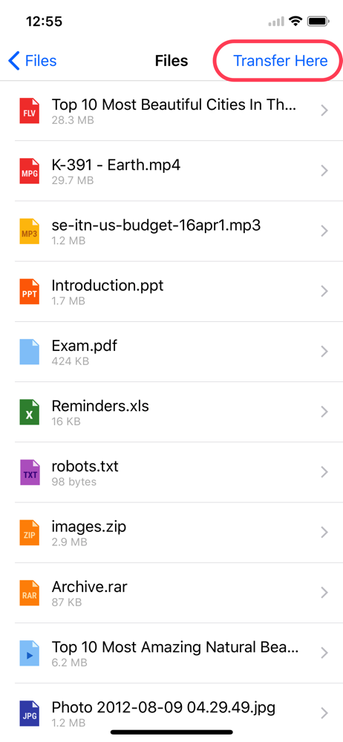Image resolution: width=343 pixels, height=742 pixels.
Task: Click the RAR icon next to Archive.rar
Action: tap(30, 593)
